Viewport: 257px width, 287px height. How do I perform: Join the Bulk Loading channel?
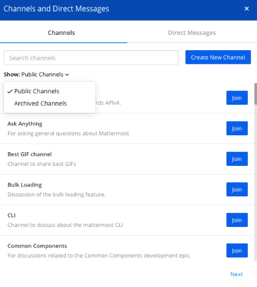pos(237,189)
